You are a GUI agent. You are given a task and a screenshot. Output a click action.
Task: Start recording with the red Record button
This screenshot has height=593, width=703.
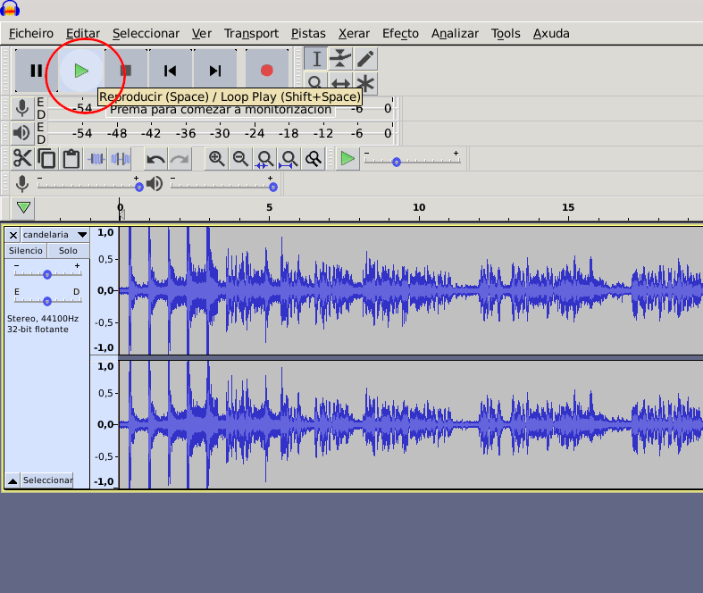(x=267, y=71)
